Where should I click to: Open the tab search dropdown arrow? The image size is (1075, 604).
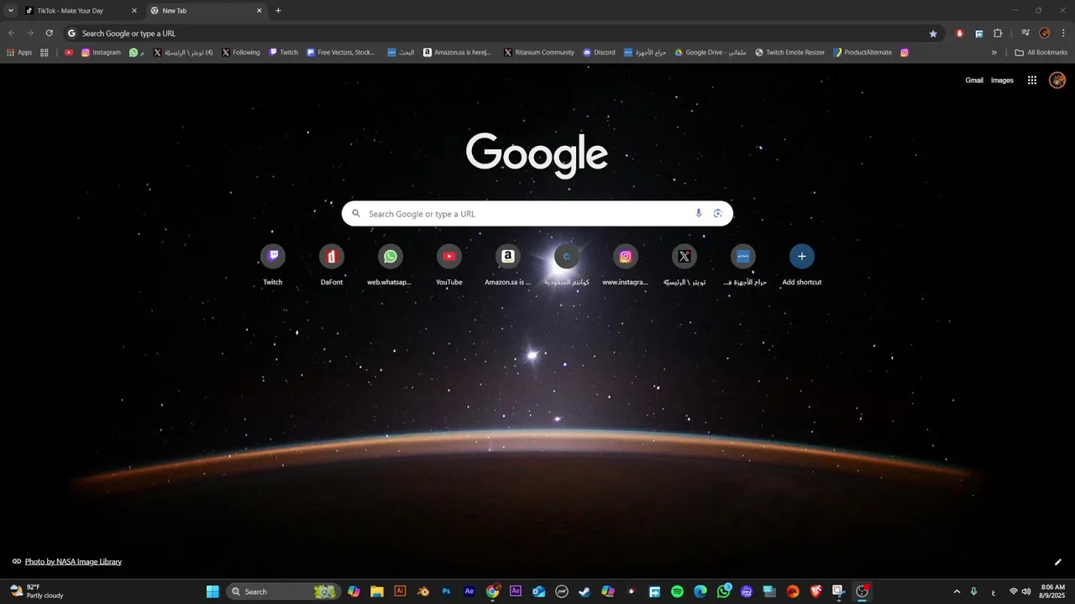tap(11, 11)
